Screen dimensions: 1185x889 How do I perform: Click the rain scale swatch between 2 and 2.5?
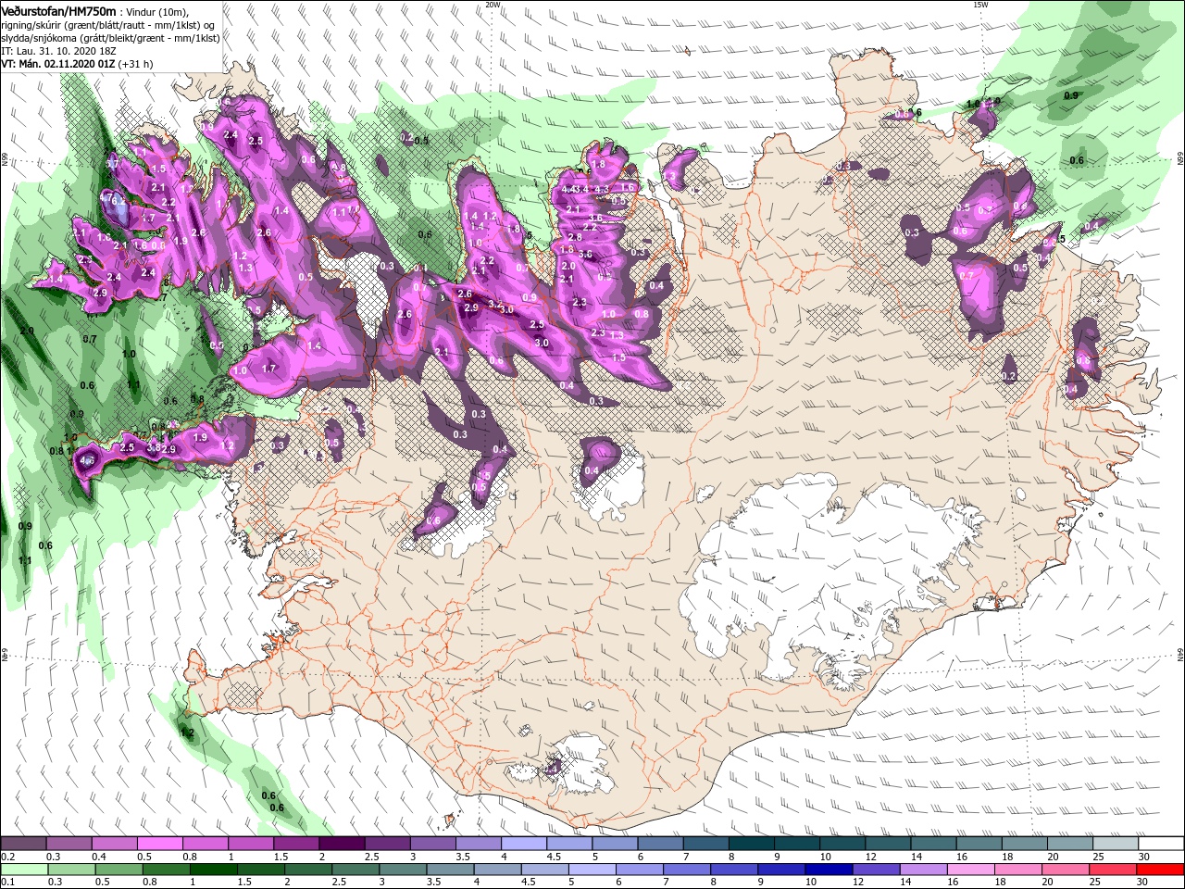click(309, 870)
